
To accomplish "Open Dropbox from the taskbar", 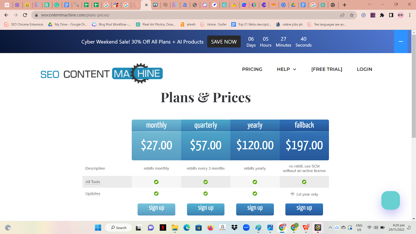I will pos(235,228).
